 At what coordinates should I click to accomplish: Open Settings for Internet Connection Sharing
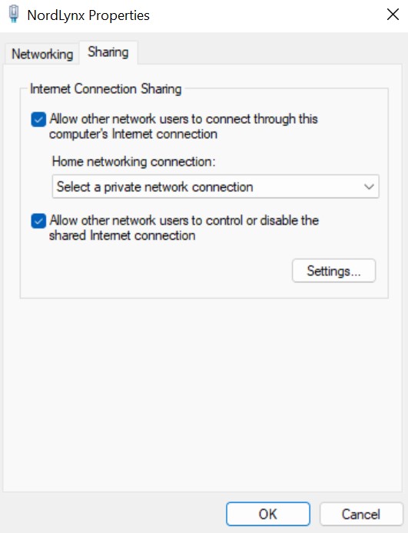coord(333,271)
